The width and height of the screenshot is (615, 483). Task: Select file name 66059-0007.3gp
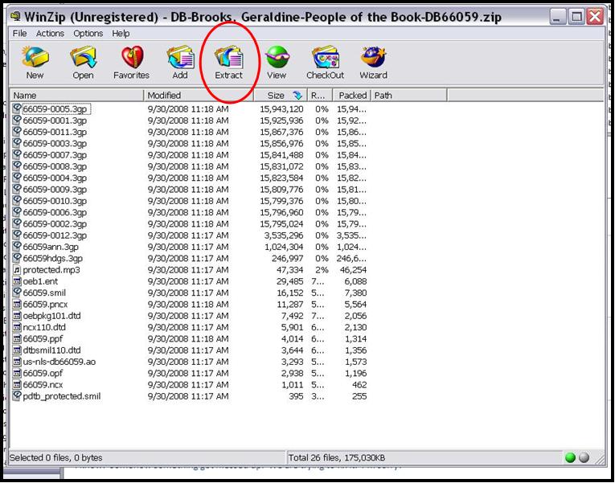55,155
